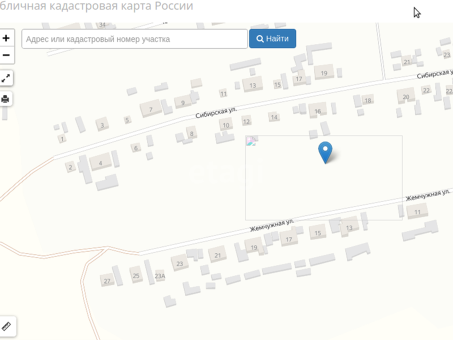Select building 16 near the marker
The width and height of the screenshot is (453, 340).
[x=318, y=110]
